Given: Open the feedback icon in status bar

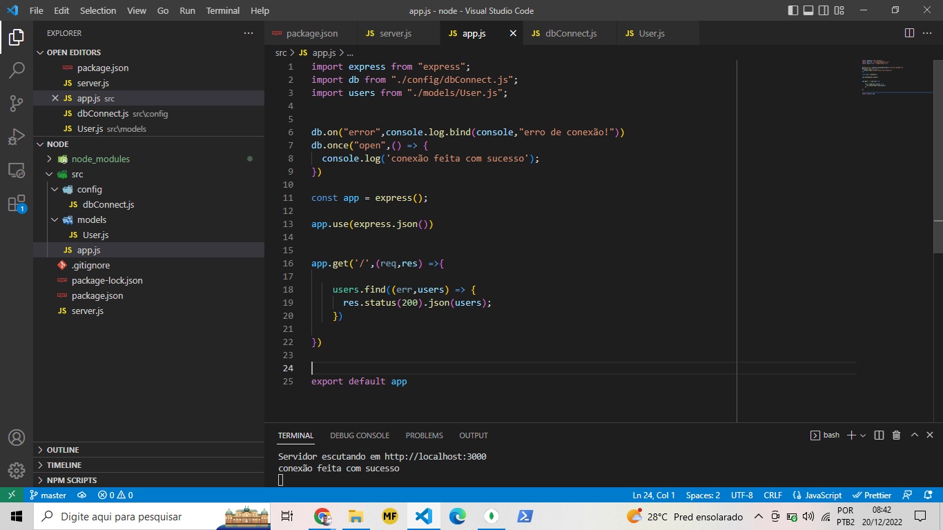Looking at the screenshot, I should click(x=908, y=495).
